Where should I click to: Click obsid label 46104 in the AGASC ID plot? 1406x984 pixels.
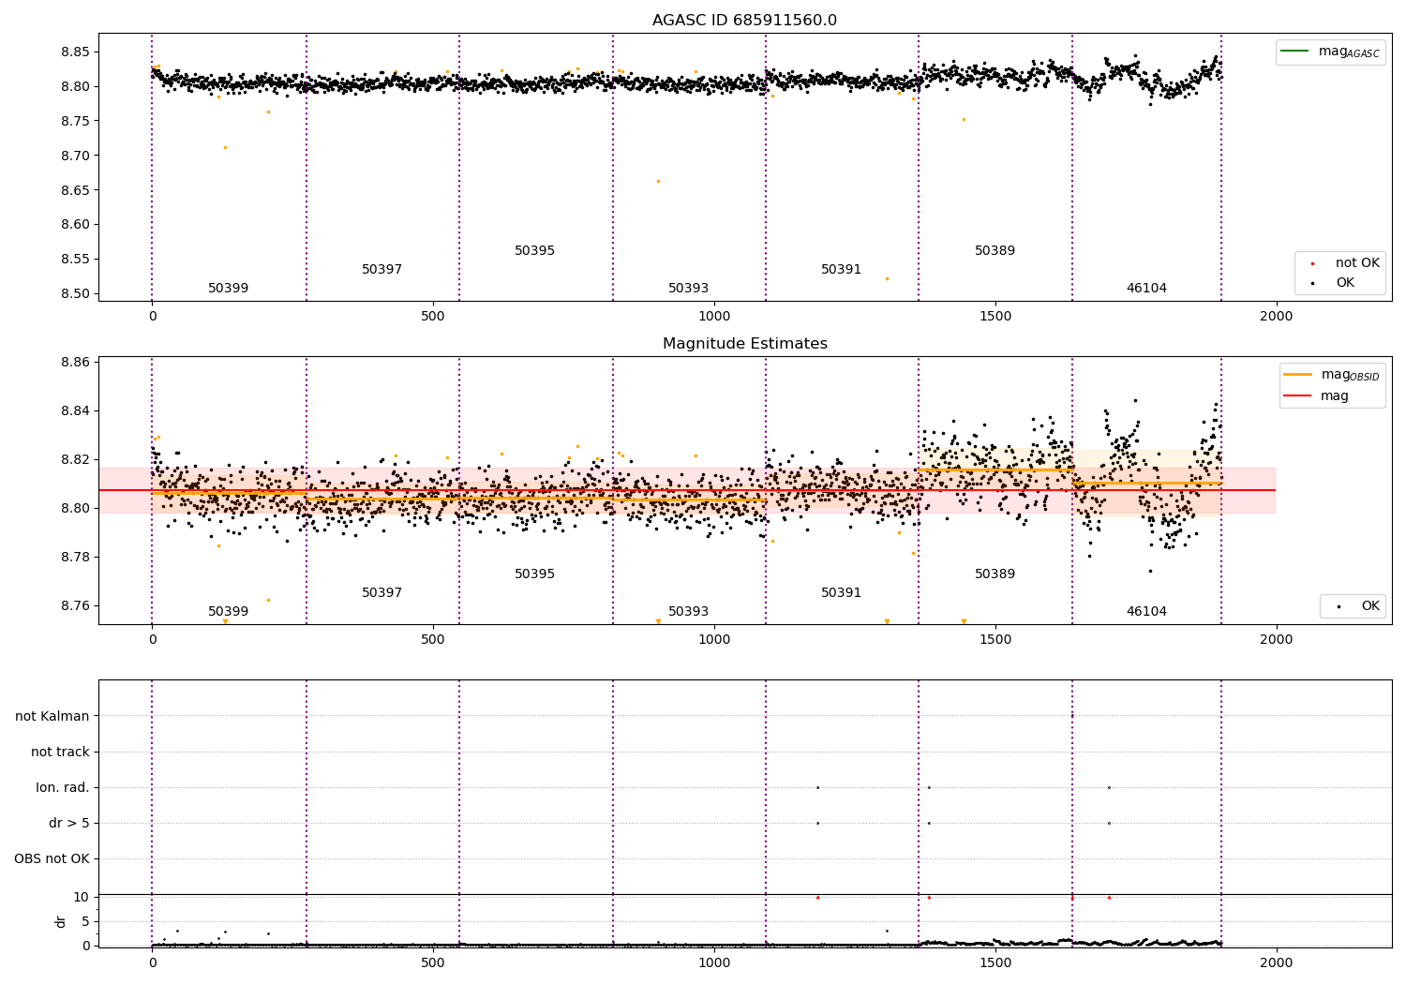tap(1146, 289)
